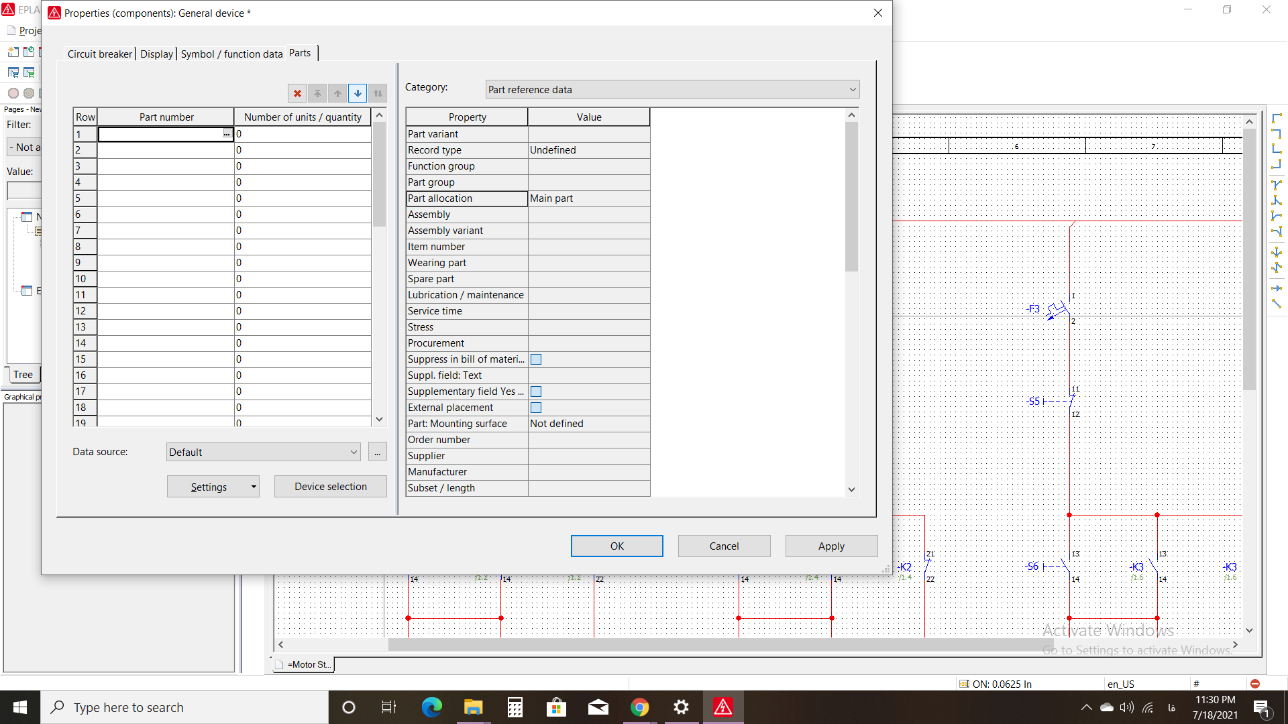
Task: Open File Explorer from the taskbar
Action: pyautogui.click(x=473, y=707)
